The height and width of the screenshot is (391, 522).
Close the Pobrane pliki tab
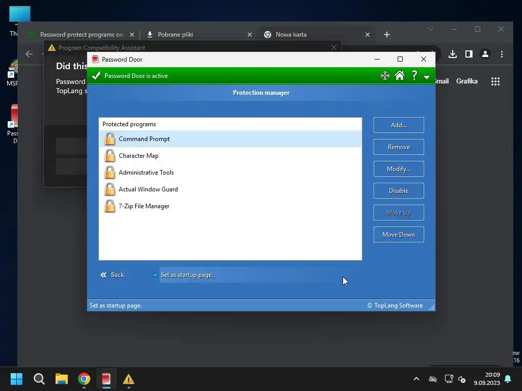point(250,35)
